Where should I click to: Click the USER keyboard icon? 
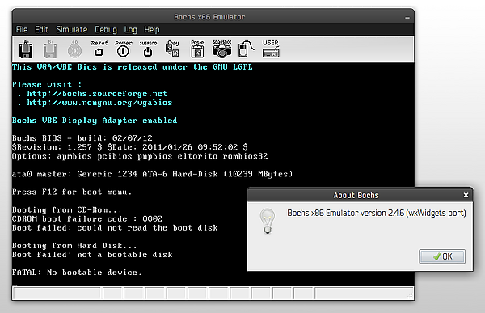[x=271, y=49]
